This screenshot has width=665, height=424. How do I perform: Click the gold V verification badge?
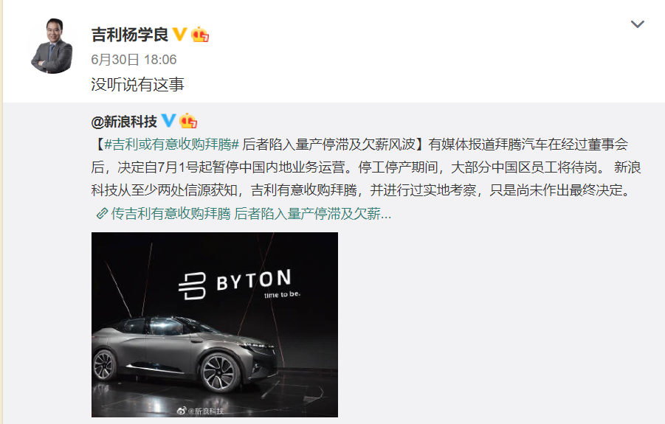click(x=180, y=35)
